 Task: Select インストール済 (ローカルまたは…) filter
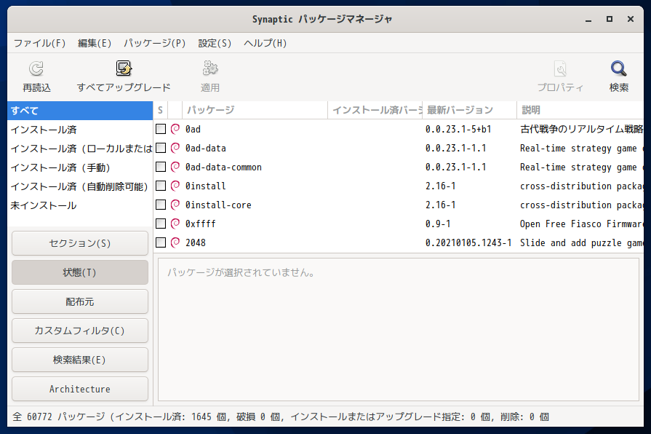[x=80, y=149]
